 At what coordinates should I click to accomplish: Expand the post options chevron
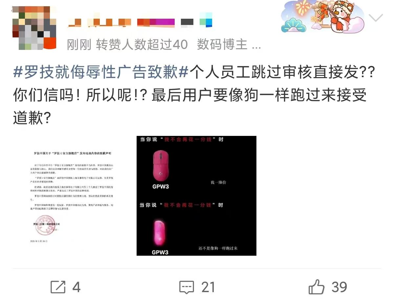pyautogui.click(x=376, y=18)
